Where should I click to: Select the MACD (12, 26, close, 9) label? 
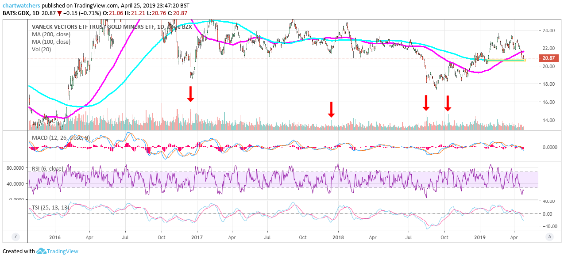pyautogui.click(x=61, y=138)
